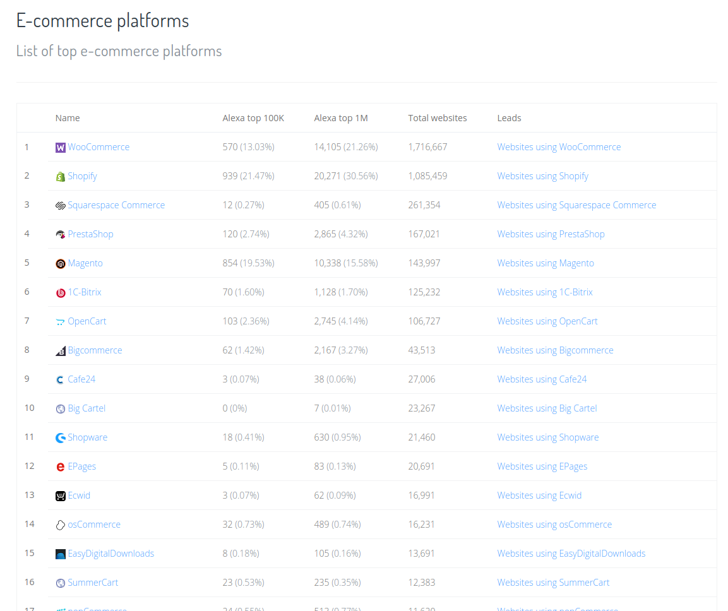Click the Ecwid cart icon
The height and width of the screenshot is (611, 728).
tap(61, 496)
